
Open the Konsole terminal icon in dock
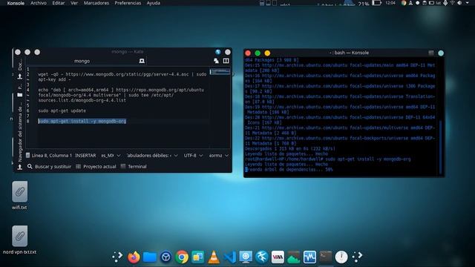point(326,257)
